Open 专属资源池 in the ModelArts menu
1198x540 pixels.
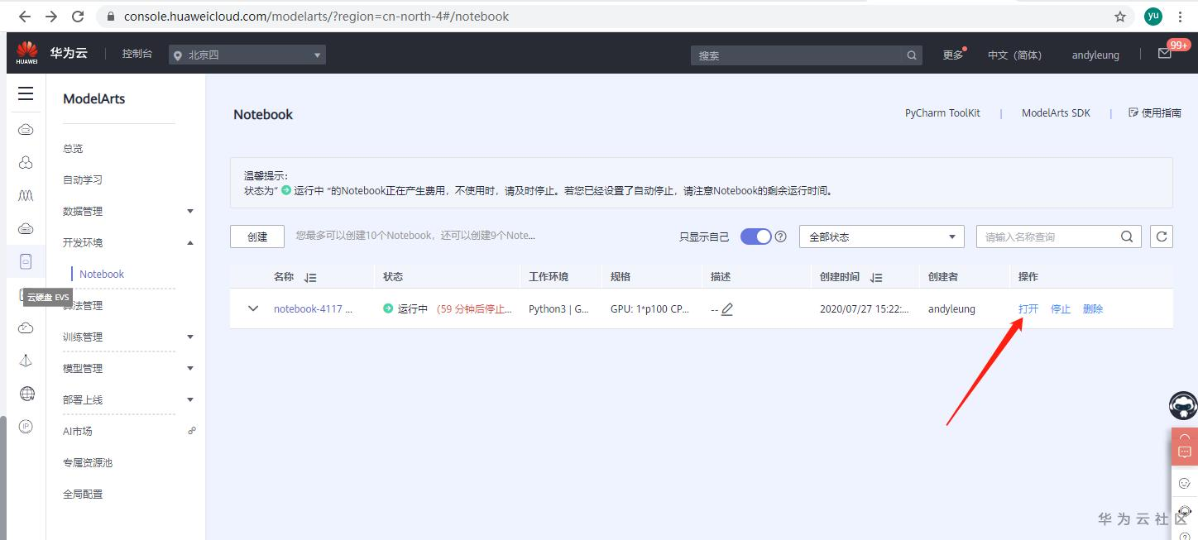point(88,462)
